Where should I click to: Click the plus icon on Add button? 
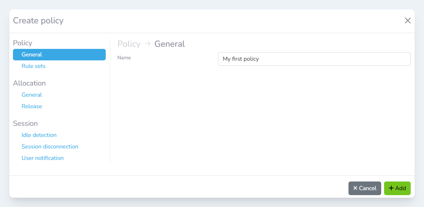pos(391,188)
